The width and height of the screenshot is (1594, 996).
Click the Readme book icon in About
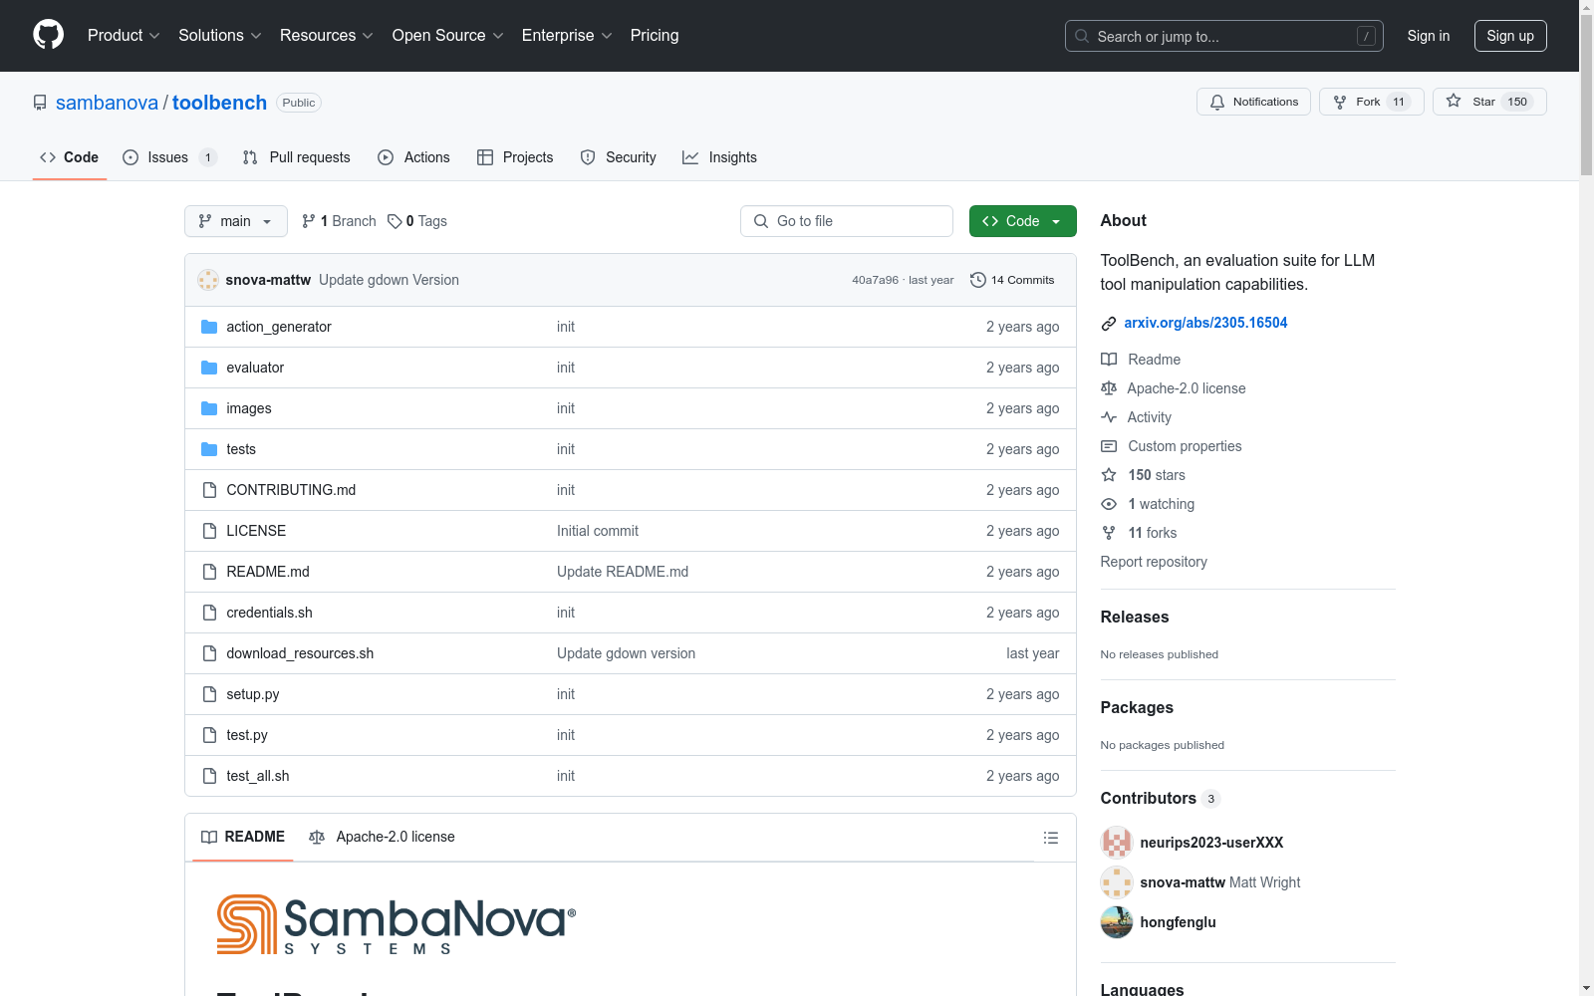(1109, 360)
